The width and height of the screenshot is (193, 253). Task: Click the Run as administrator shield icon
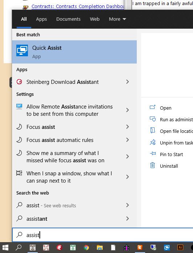click(152, 119)
